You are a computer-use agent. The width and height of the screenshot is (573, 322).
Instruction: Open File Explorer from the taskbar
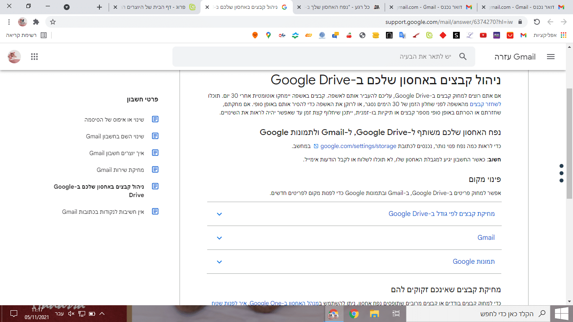pos(374,313)
